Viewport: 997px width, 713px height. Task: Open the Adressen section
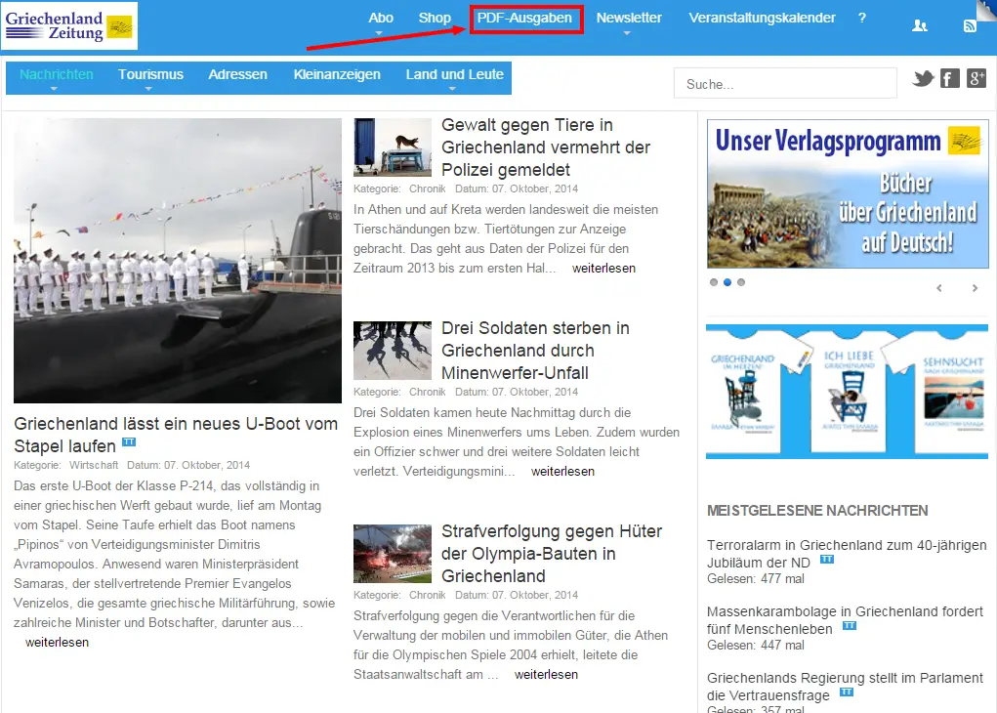pos(238,74)
